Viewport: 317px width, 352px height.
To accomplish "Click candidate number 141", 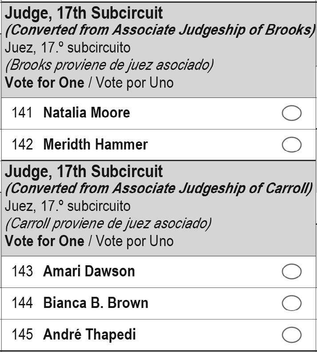I will [x=22, y=113].
